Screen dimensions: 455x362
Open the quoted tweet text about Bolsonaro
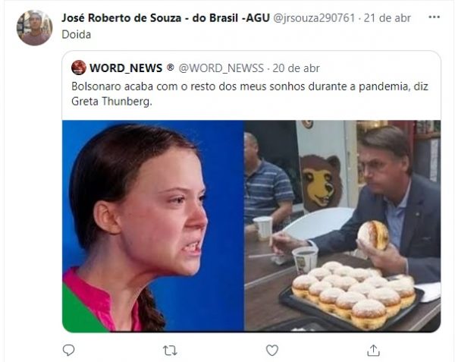(x=249, y=94)
